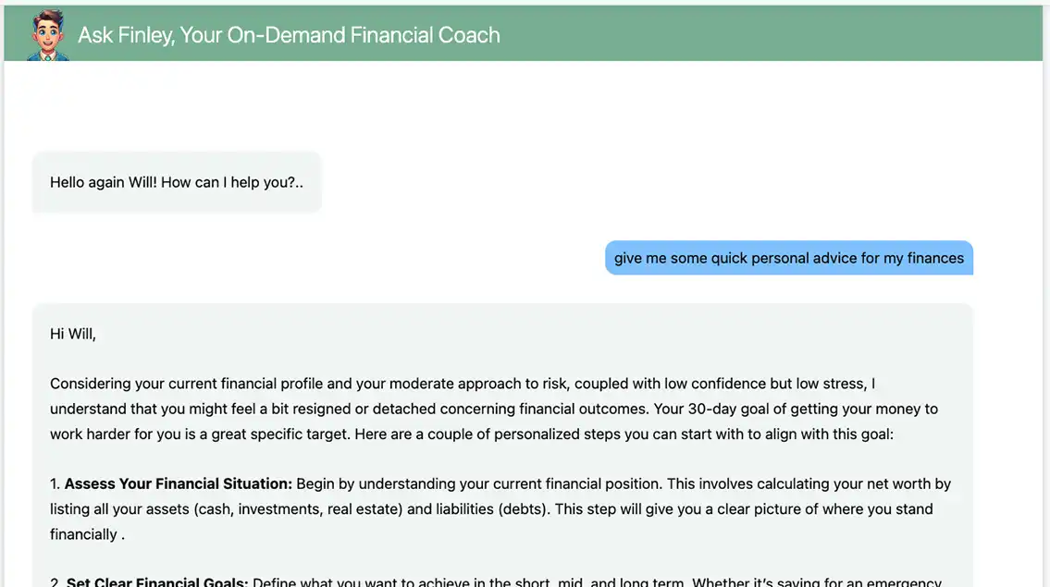Click the phrase 'moderate approach to risk'
Viewport: 1050px width, 587px height.
478,384
